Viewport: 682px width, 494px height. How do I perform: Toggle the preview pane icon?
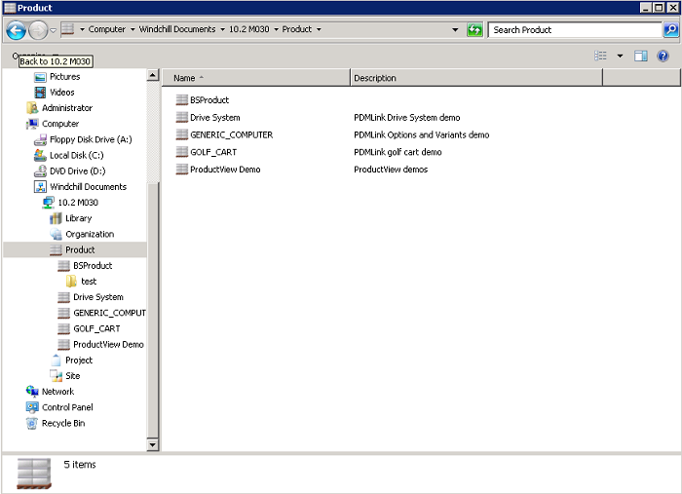click(641, 56)
